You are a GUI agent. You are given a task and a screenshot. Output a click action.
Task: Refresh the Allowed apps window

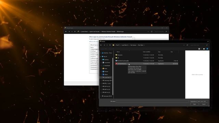coord(152,32)
